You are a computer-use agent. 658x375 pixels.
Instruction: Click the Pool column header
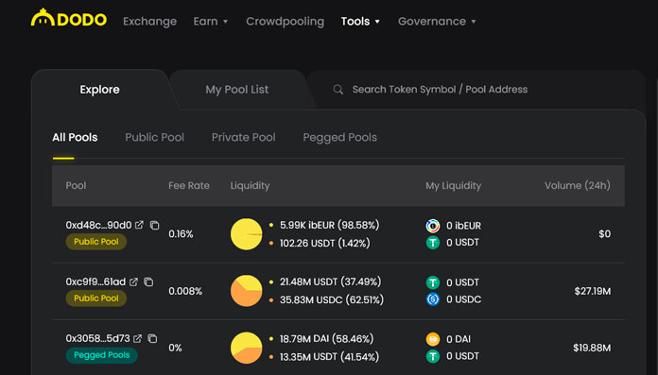(76, 185)
